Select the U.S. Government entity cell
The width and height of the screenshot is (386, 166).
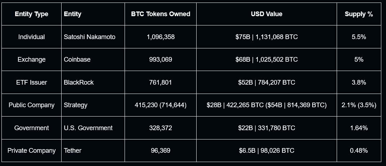pos(88,128)
